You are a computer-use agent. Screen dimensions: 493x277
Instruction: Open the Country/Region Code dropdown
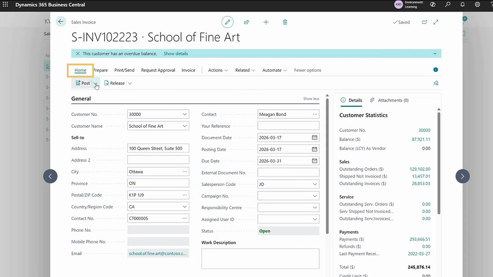[x=185, y=207]
